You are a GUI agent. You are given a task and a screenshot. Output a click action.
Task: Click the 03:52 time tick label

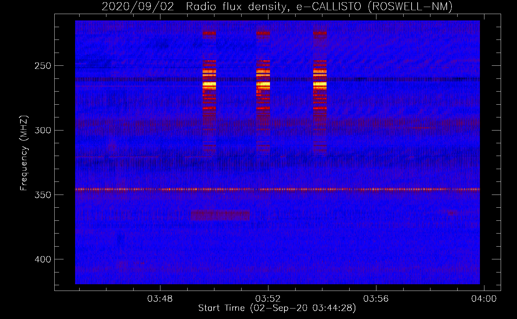tap(268, 299)
